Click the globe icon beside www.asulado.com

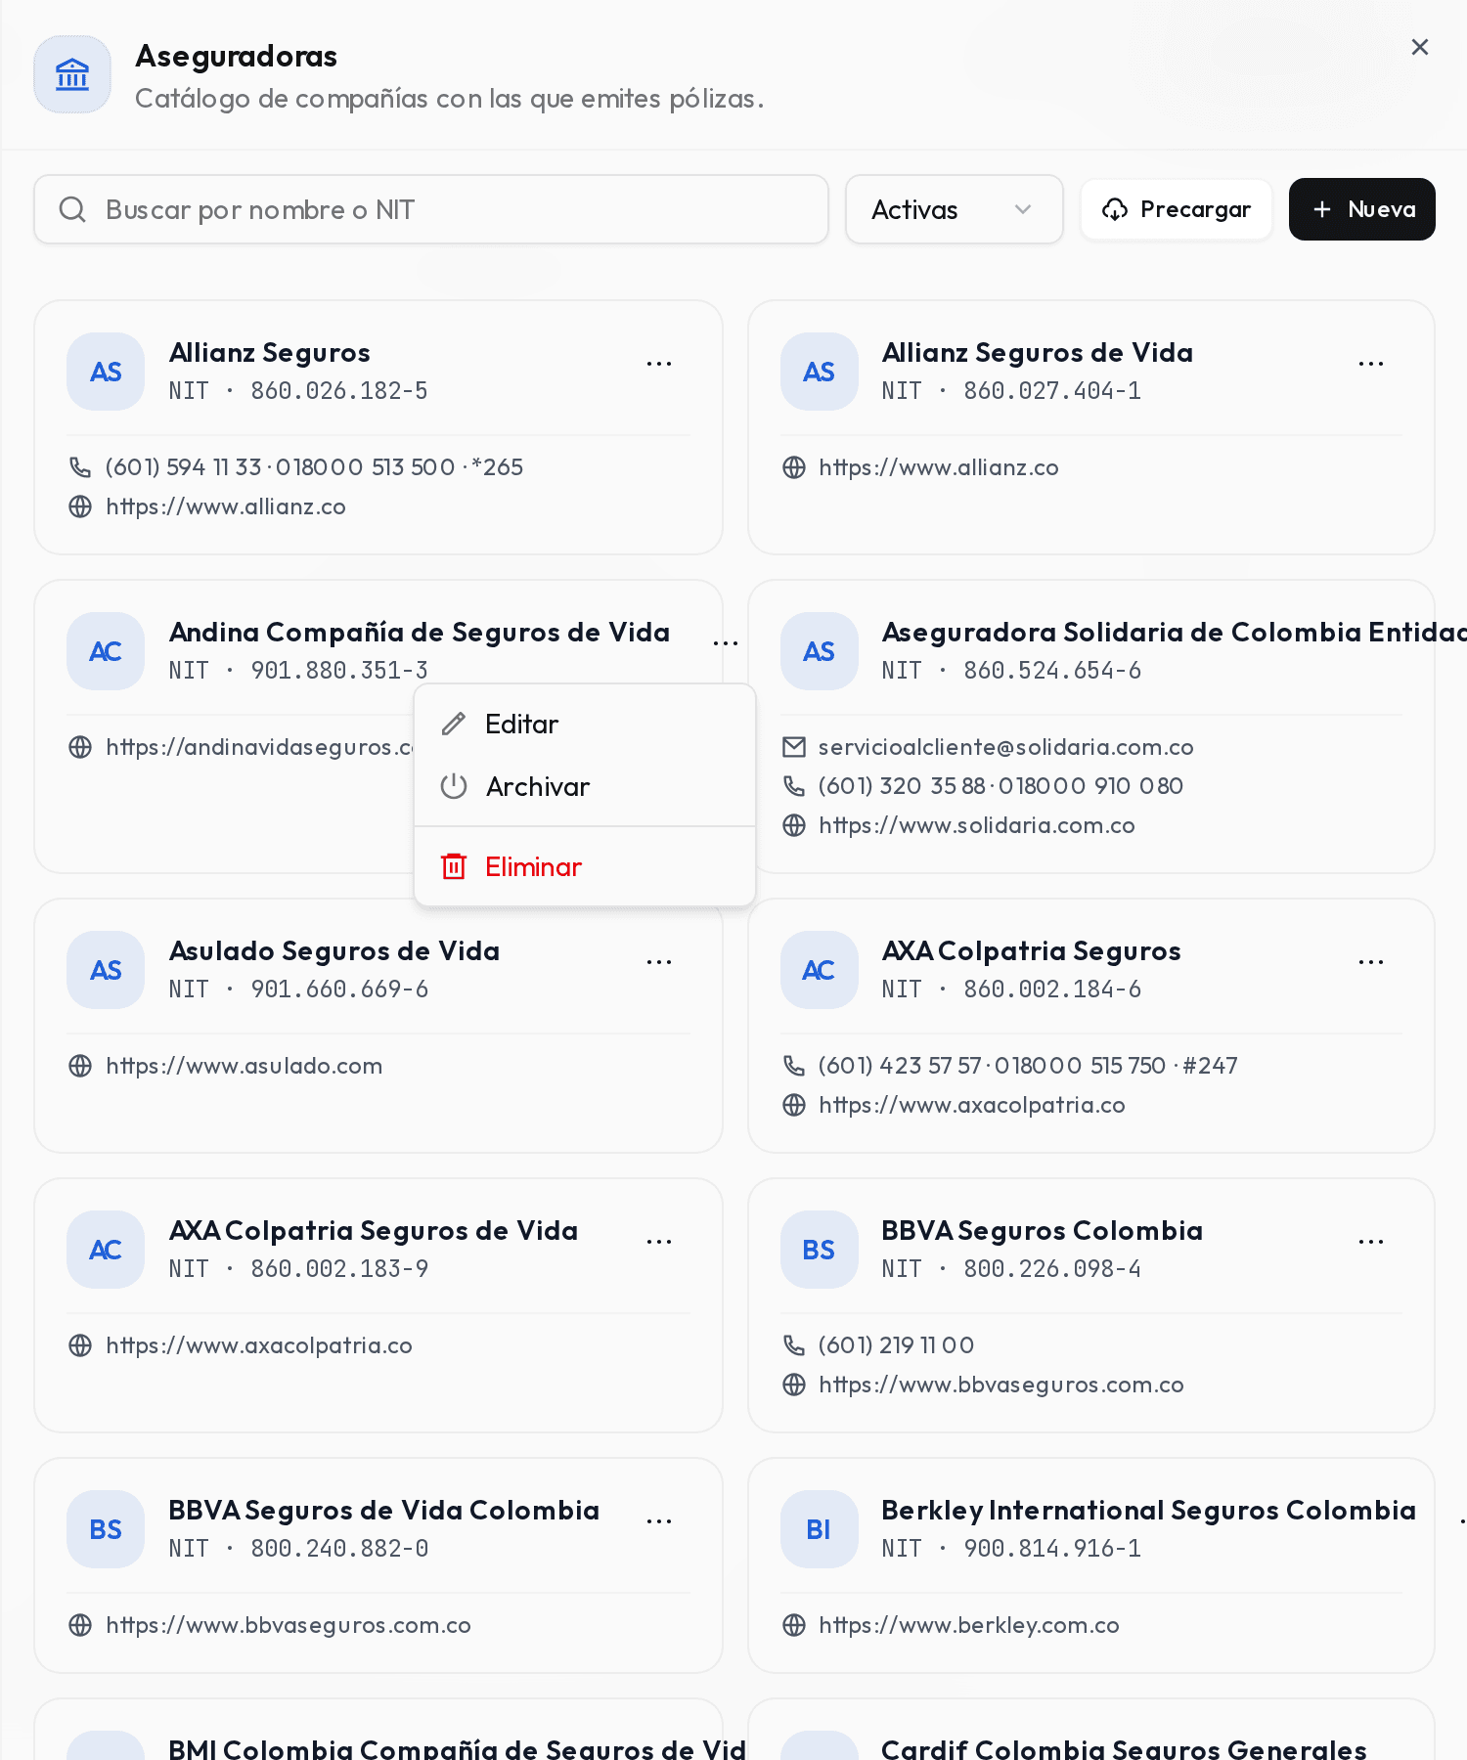coord(80,1066)
